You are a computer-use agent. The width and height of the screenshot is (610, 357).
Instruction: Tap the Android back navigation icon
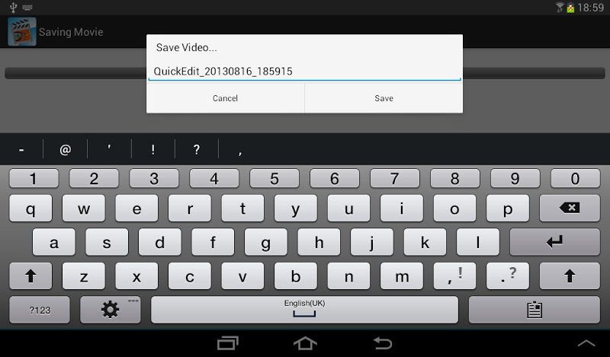click(x=383, y=343)
